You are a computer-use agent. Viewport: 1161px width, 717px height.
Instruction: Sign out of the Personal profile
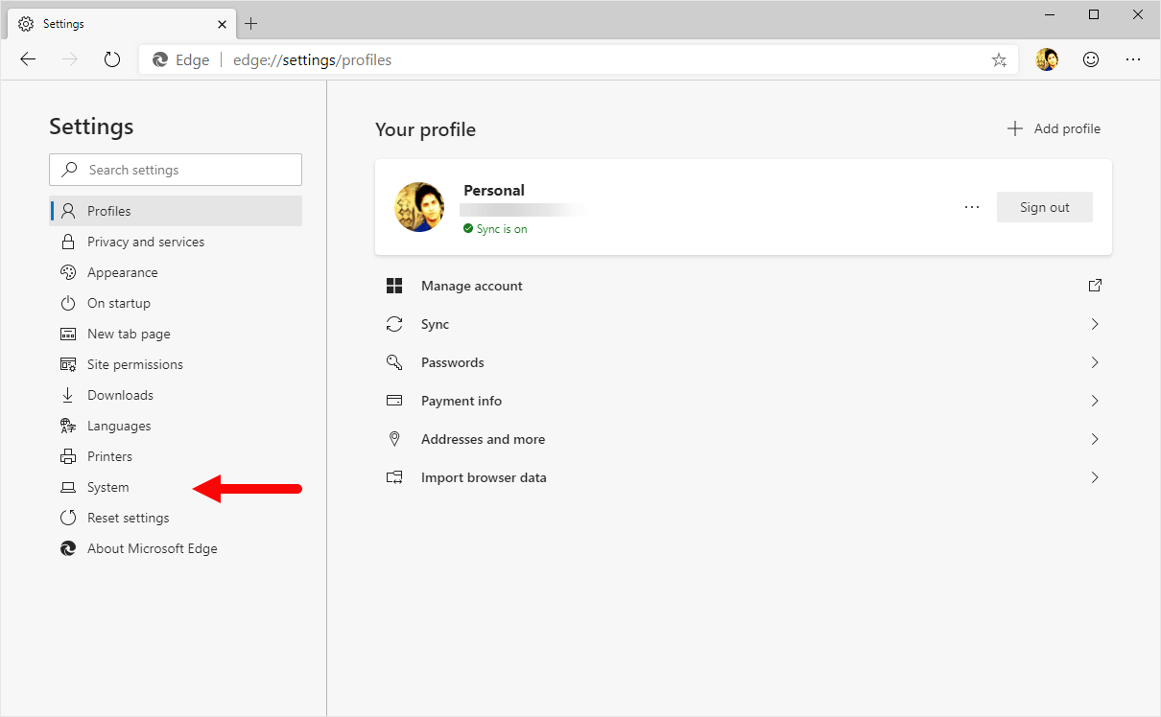(1045, 207)
